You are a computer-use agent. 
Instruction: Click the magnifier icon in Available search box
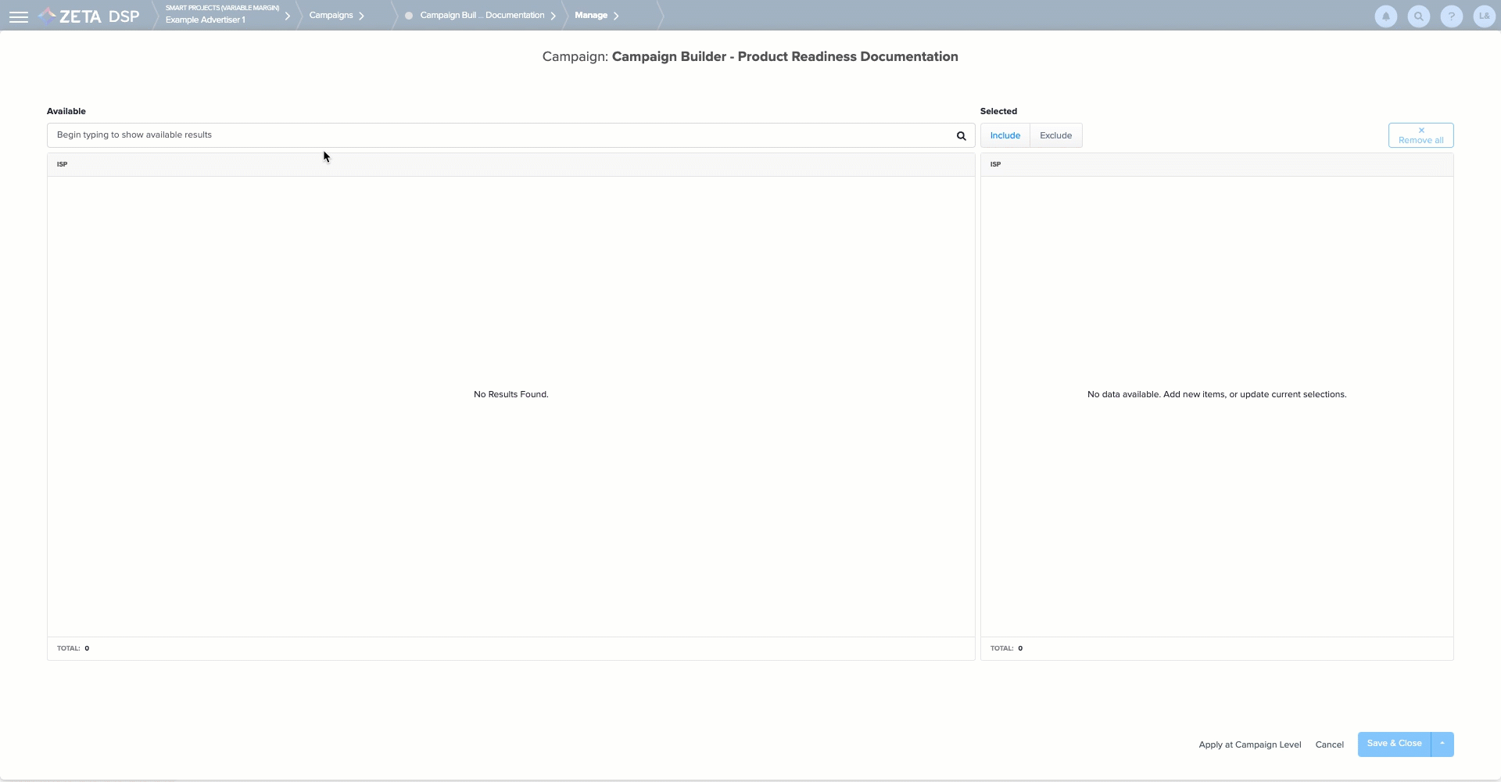pyautogui.click(x=961, y=136)
